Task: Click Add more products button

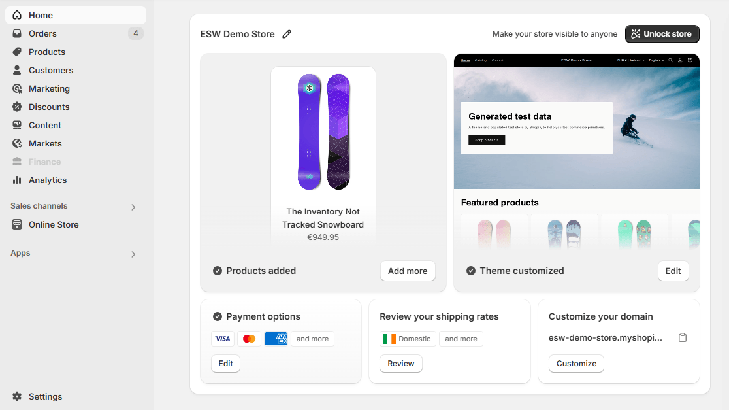Action: coord(408,271)
